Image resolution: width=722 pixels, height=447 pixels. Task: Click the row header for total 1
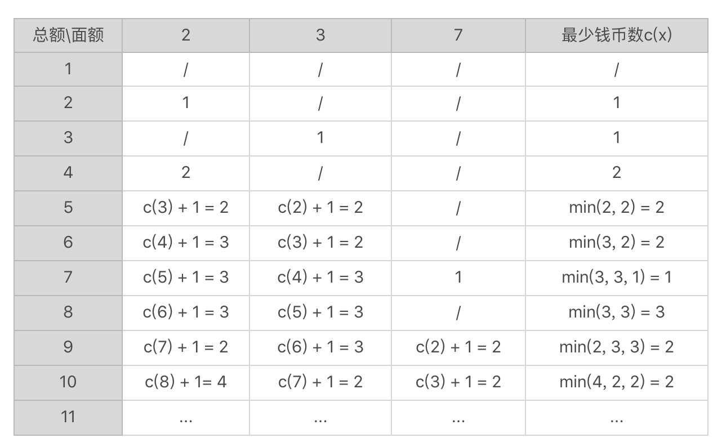(x=68, y=69)
